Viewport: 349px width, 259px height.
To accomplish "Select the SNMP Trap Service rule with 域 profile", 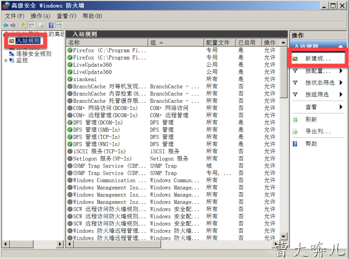I will click(x=173, y=166).
